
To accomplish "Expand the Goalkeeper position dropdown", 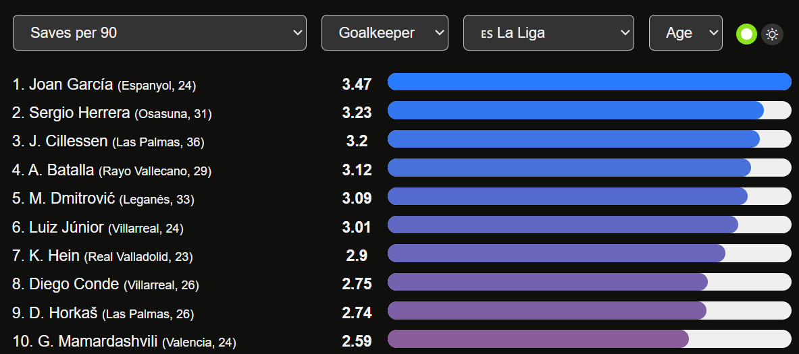I will point(385,32).
